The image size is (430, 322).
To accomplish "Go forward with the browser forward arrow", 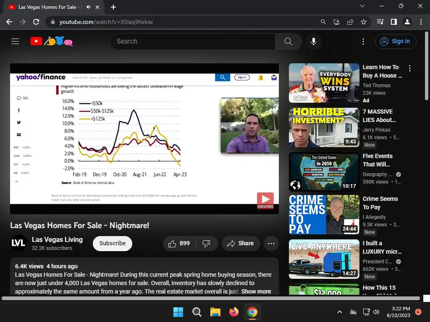I will pos(23,22).
